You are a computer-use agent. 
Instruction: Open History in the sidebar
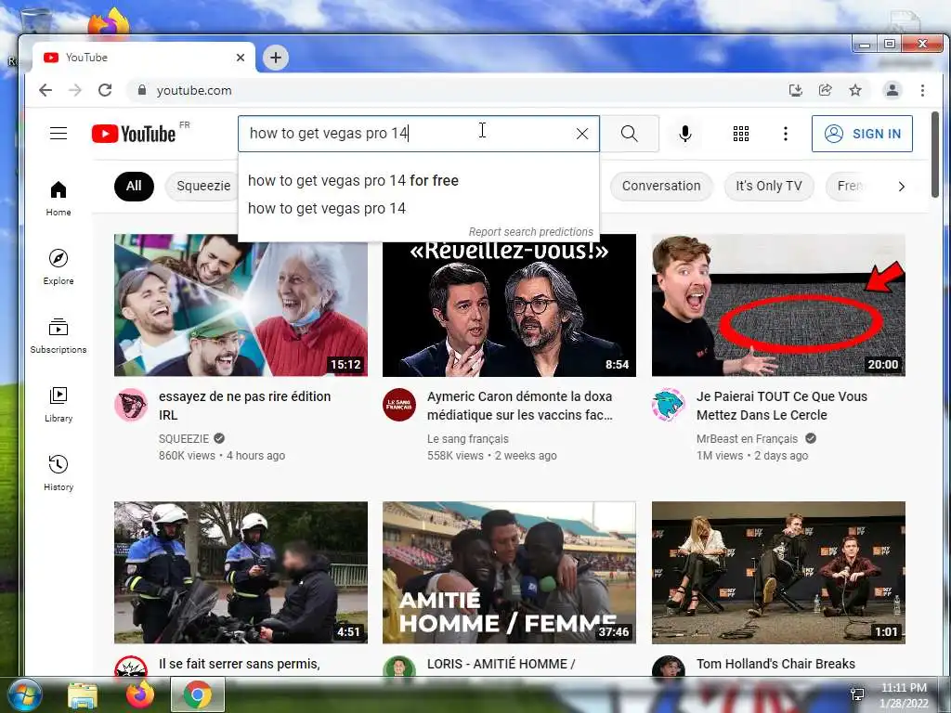pos(59,473)
